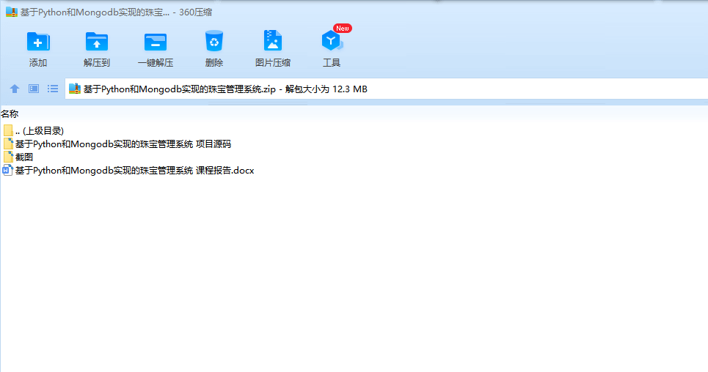Screen dimensions: 708x372
Task: Click the 删除 (Delete) trash icon
Action: point(214,40)
